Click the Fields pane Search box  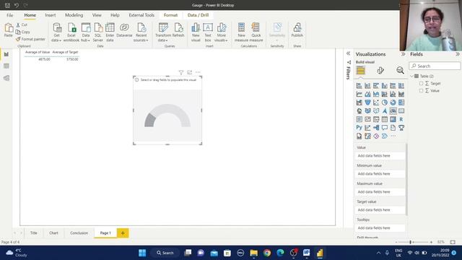click(x=435, y=66)
